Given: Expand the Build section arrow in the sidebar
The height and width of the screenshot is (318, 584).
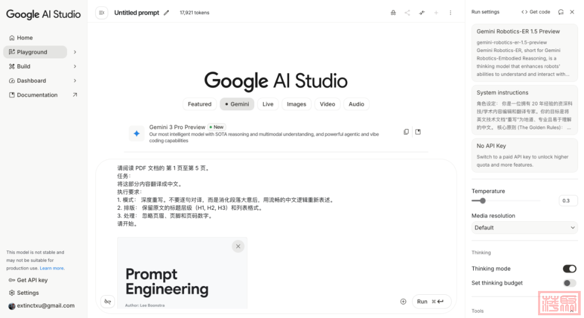Looking at the screenshot, I should pyautogui.click(x=75, y=67).
